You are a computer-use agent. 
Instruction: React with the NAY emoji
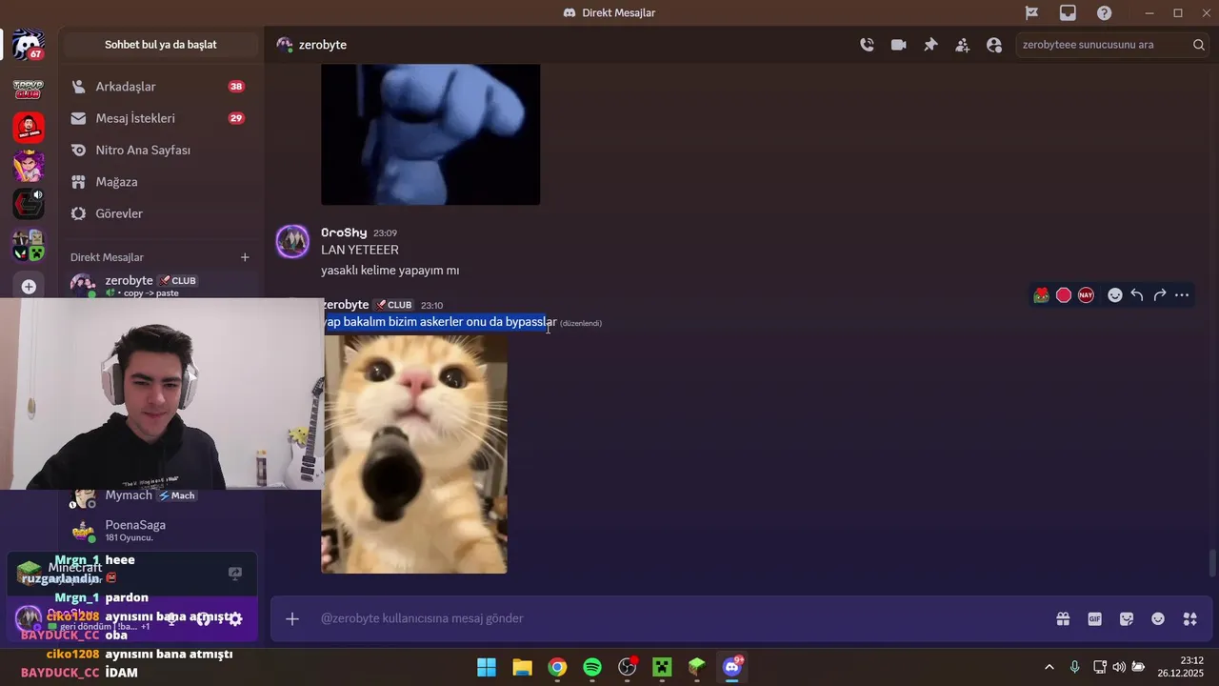(x=1086, y=295)
